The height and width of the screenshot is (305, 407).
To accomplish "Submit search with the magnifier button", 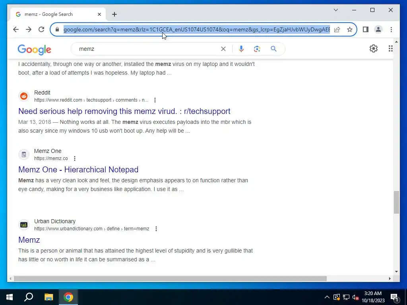I will point(273,49).
